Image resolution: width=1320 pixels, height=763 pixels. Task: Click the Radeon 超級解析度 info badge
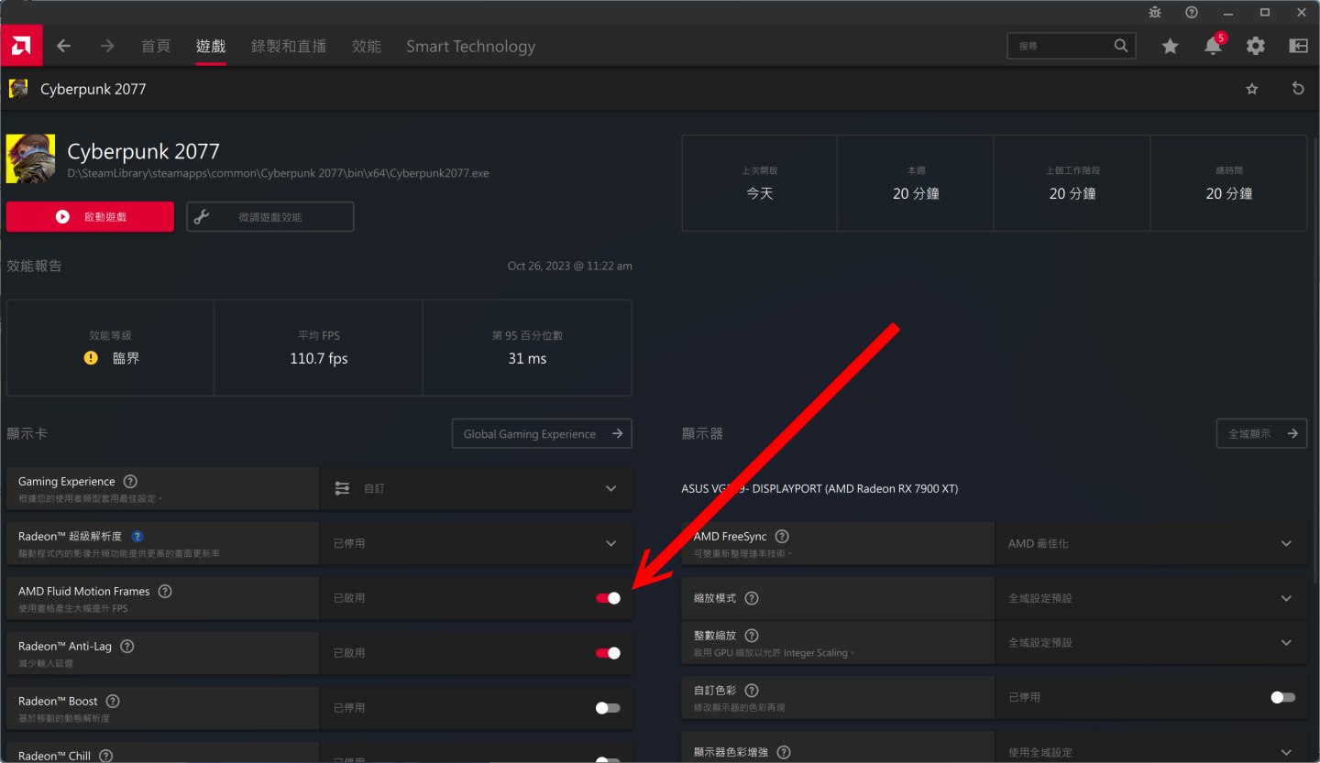[137, 537]
